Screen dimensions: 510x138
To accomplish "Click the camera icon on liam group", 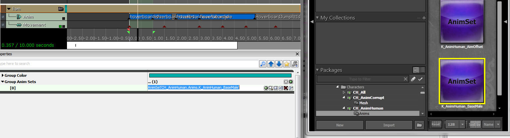I will 61,9.
